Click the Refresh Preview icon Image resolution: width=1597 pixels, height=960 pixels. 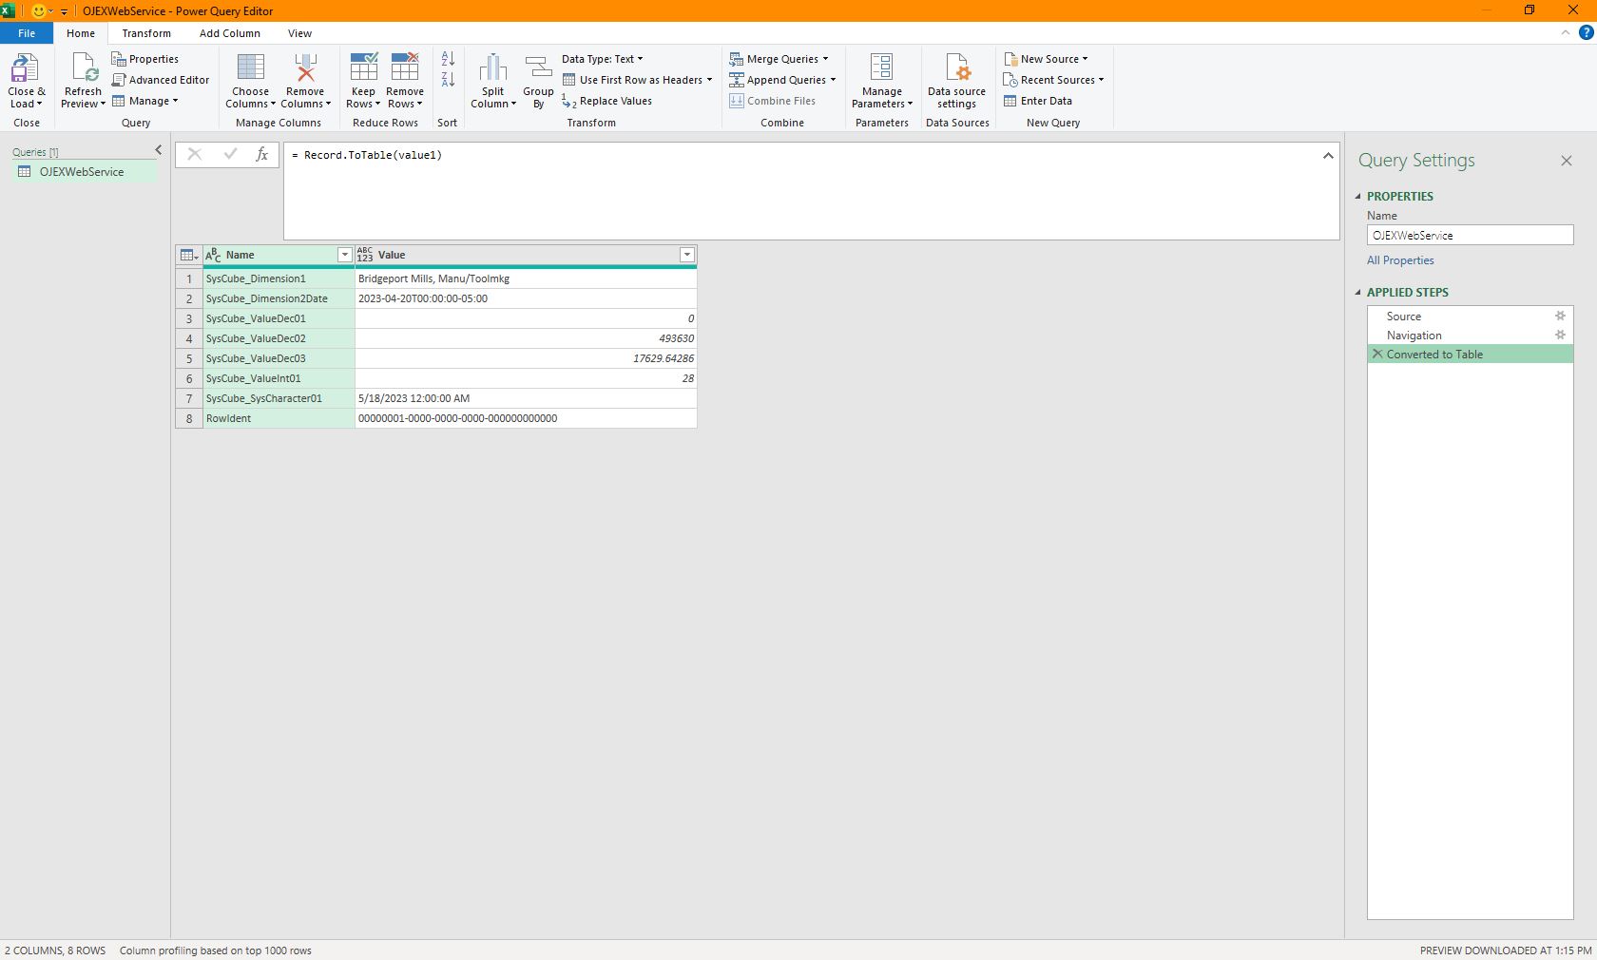pos(84,68)
